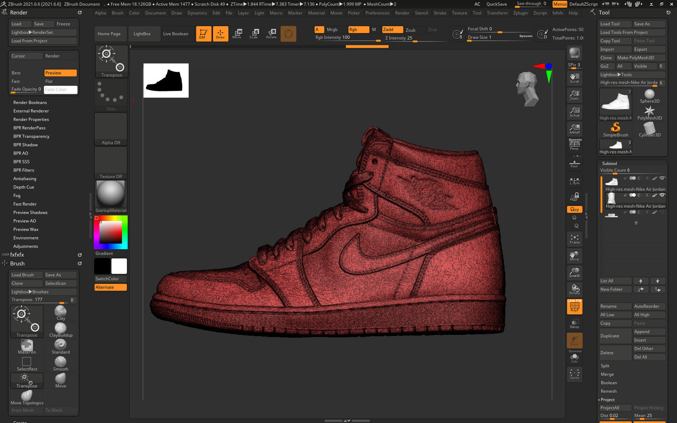
Task: Open the Preferences menu
Action: [x=377, y=13]
